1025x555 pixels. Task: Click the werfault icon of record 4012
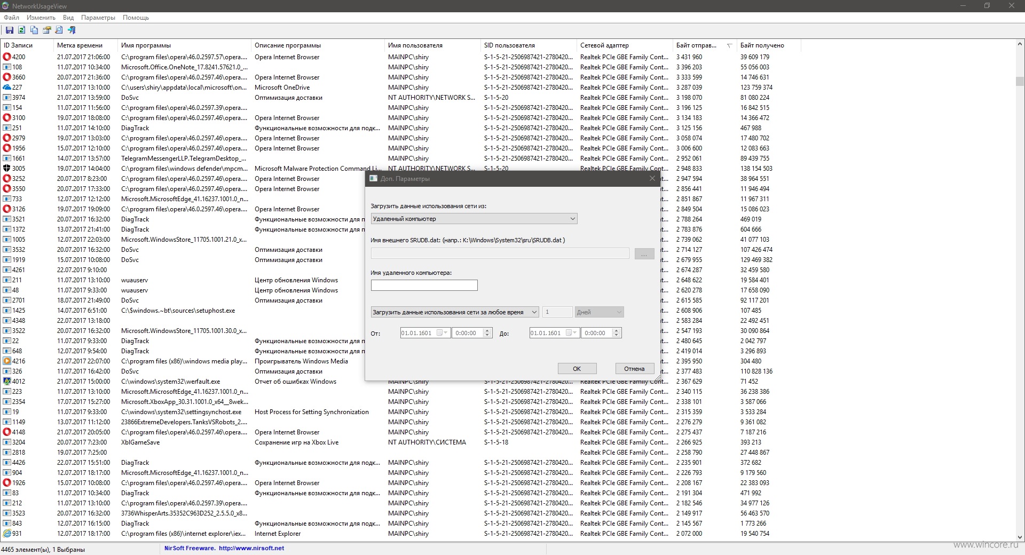point(7,381)
